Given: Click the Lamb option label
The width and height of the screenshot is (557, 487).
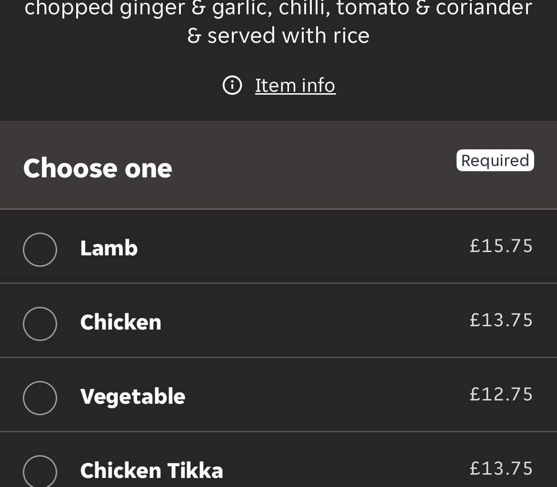Looking at the screenshot, I should coord(109,248).
